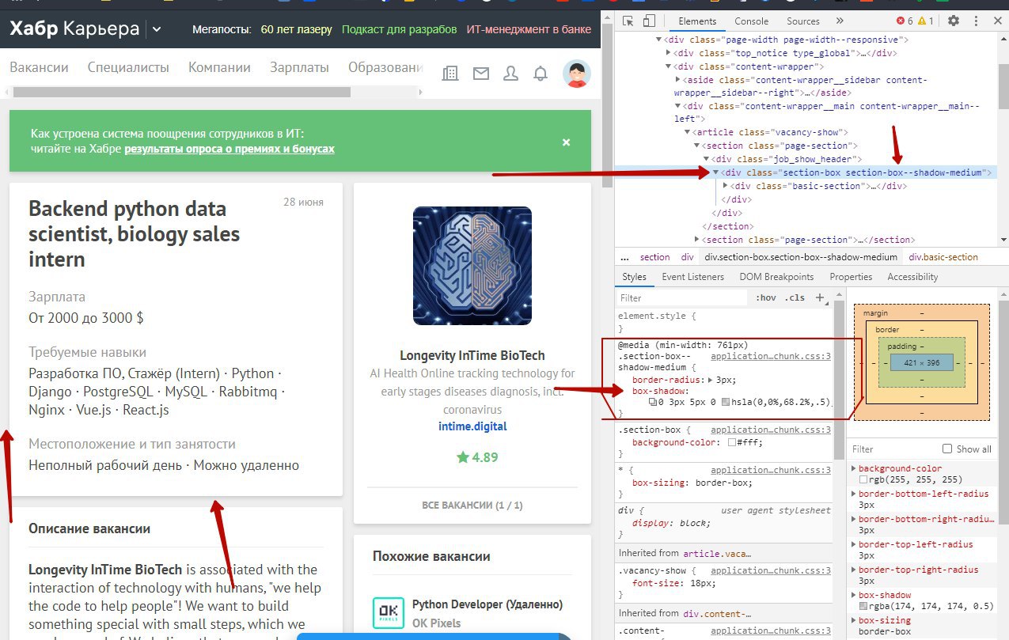Open application chunk.css link for .section-box rule
The image size is (1009, 640).
tap(771, 430)
